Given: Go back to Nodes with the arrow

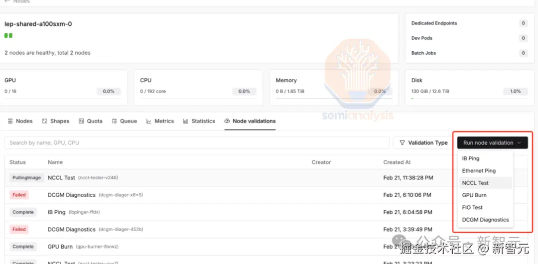Looking at the screenshot, I should [7, 1].
